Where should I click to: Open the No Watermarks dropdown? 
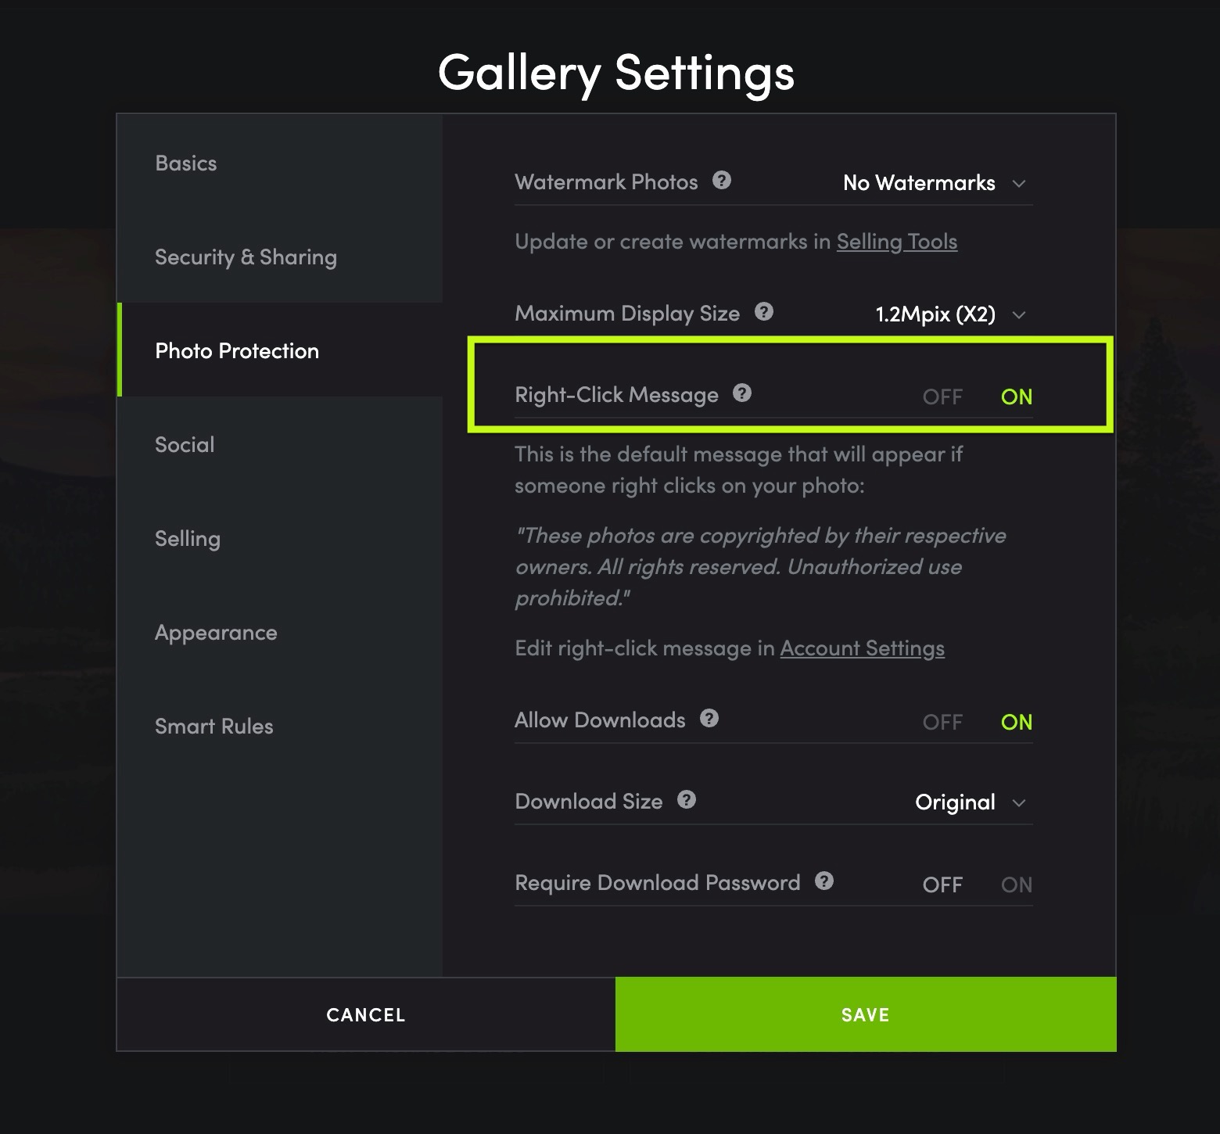tap(935, 183)
